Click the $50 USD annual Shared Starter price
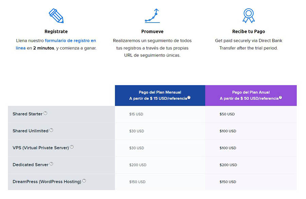The width and height of the screenshot is (306, 199). coord(227,114)
